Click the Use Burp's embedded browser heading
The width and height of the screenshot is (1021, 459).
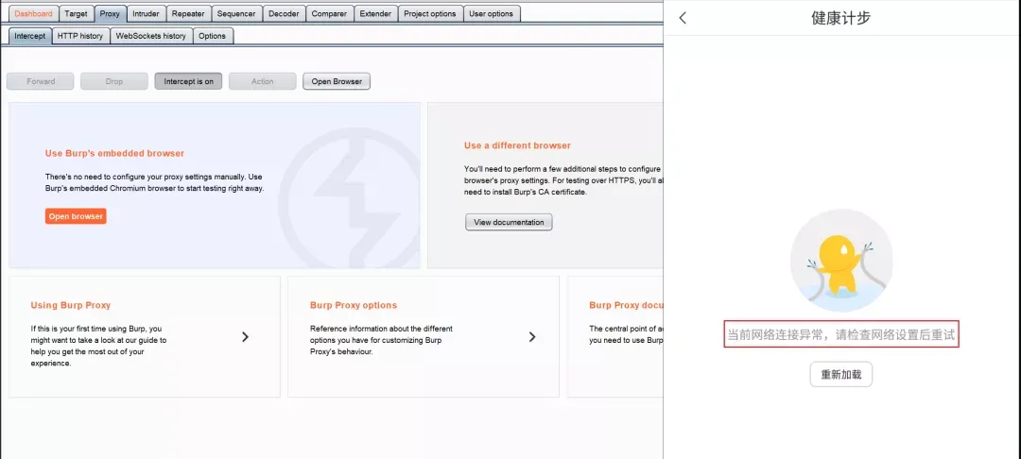114,153
